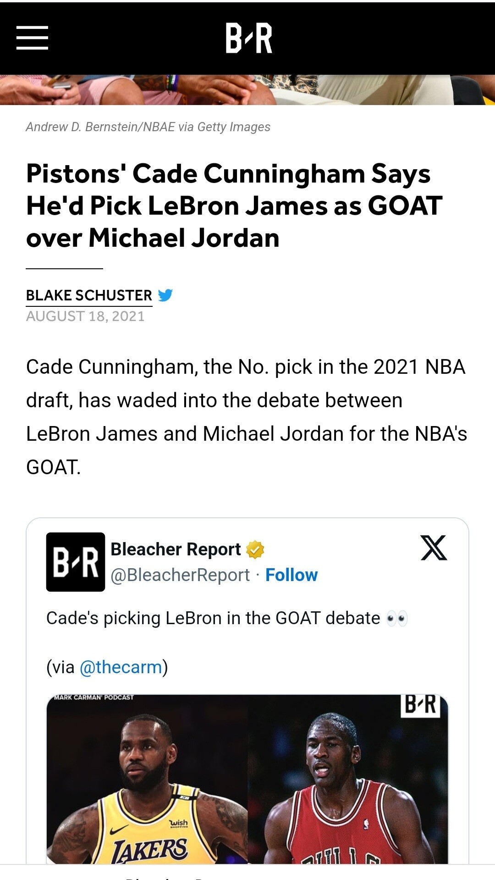This screenshot has width=495, height=880.
Task: Click the X logo in embedded tweet
Action: pyautogui.click(x=434, y=548)
